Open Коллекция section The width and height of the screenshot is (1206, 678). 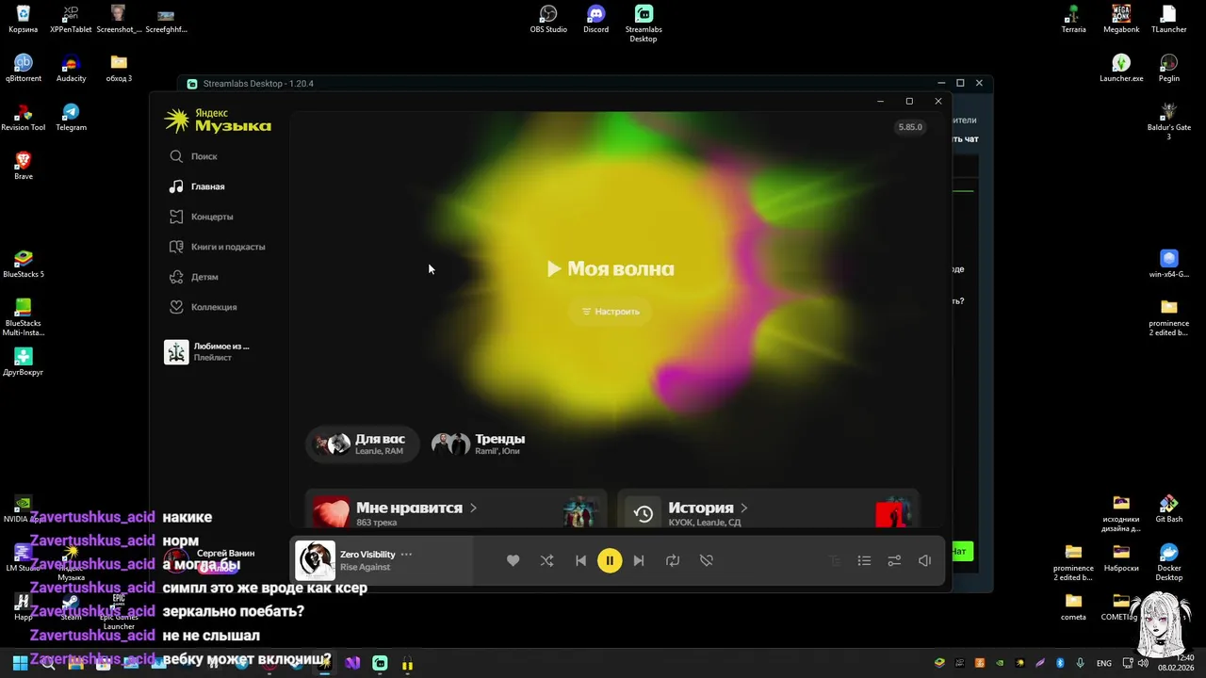click(203, 307)
